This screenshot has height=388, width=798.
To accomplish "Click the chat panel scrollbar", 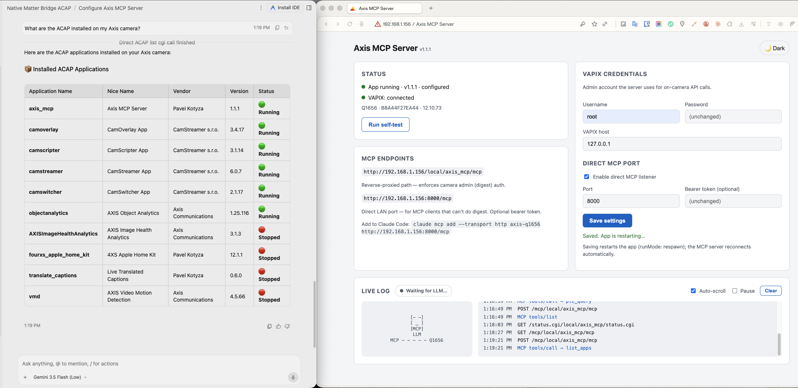I will [x=315, y=314].
